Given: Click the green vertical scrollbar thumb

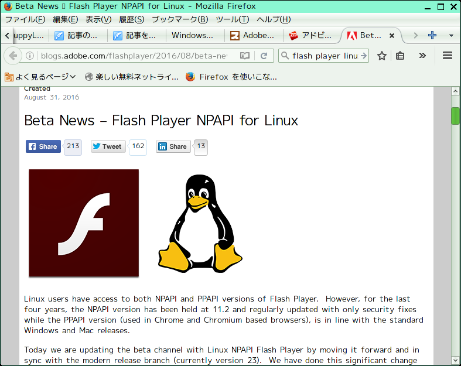Looking at the screenshot, I should click(x=455, y=116).
